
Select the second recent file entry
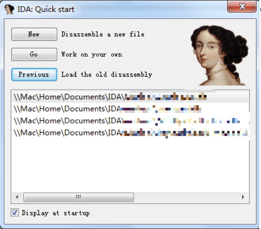(x=130, y=109)
